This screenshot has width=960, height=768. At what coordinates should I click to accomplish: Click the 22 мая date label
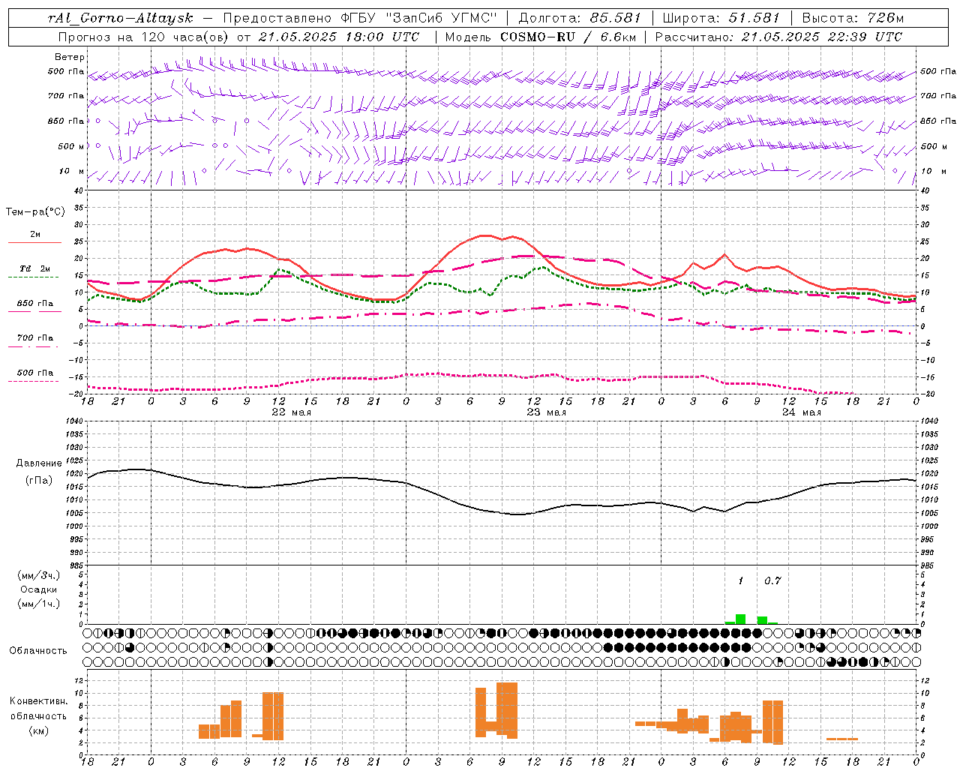pos(292,412)
